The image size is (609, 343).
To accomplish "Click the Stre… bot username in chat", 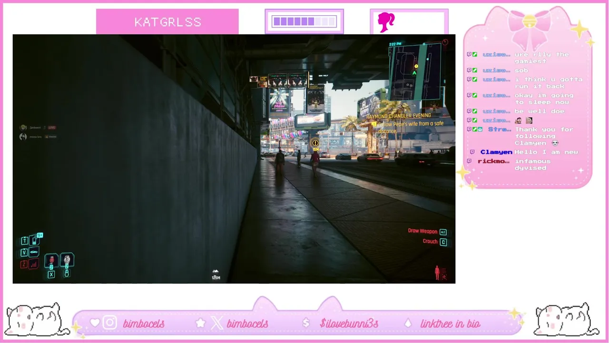I will (500, 129).
